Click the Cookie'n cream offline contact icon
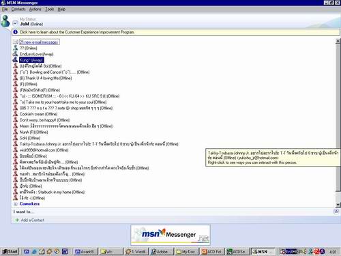 click(x=15, y=114)
